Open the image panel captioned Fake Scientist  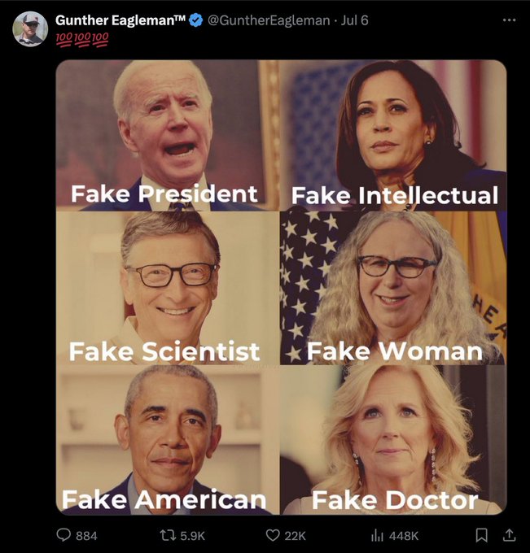point(167,287)
